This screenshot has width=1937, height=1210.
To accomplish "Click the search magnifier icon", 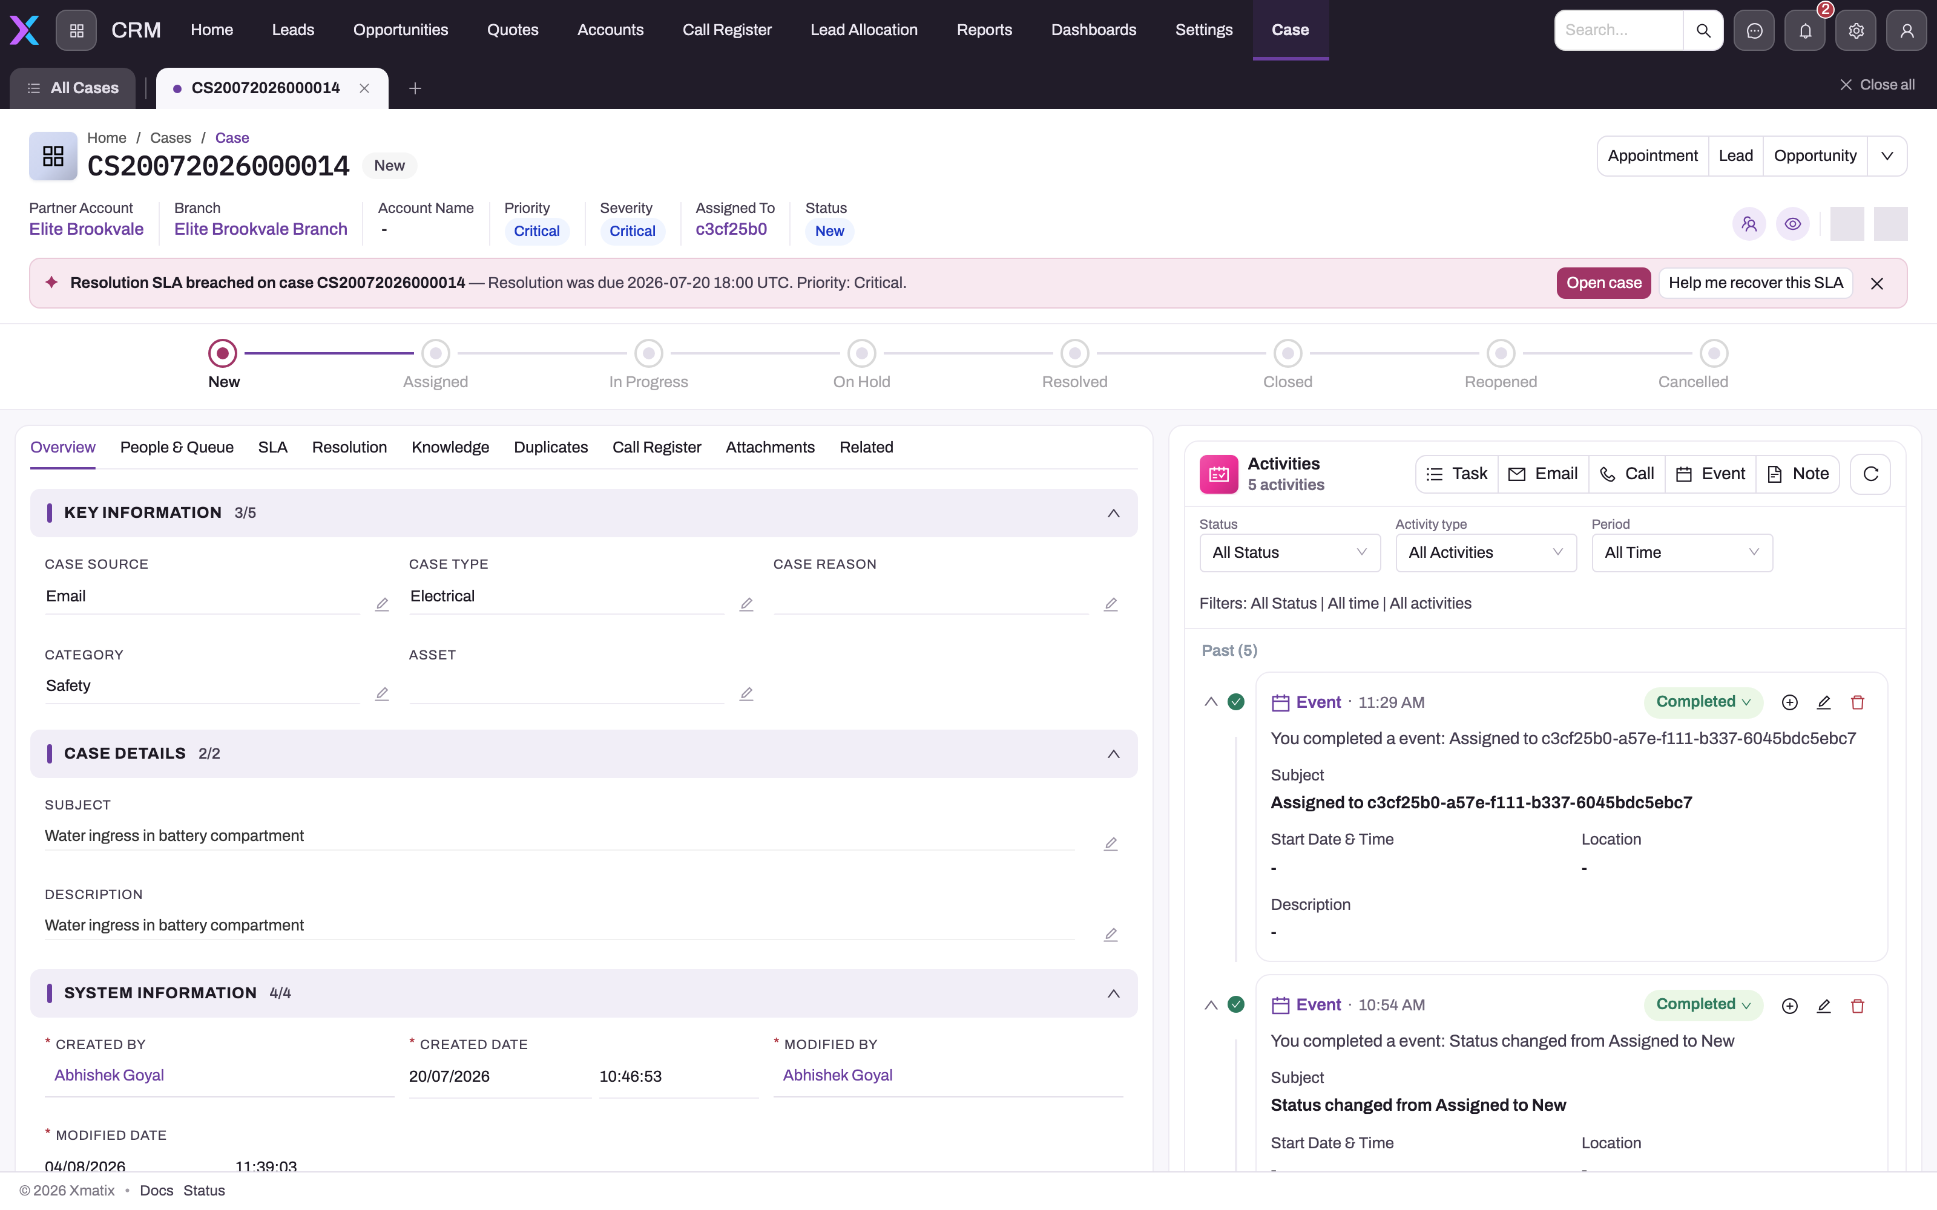I will pos(1703,30).
